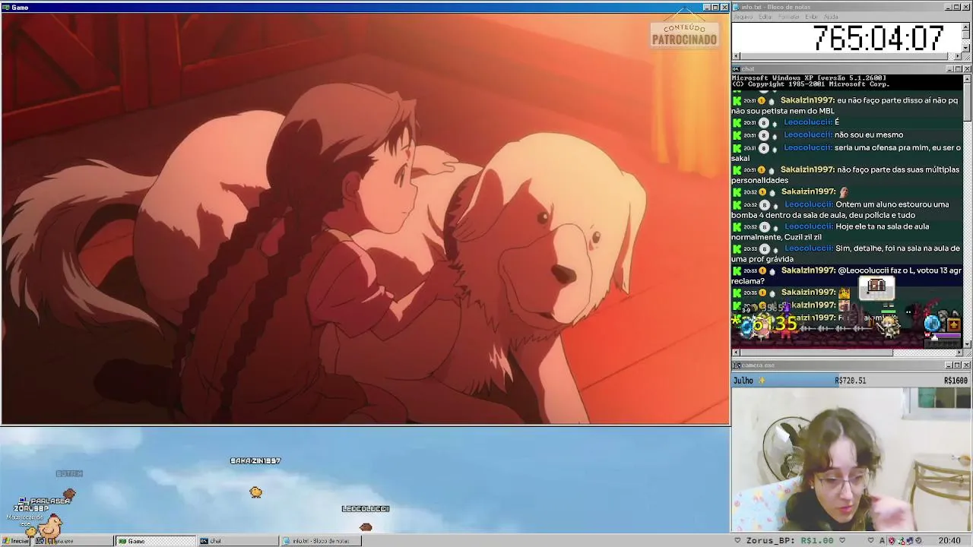973x547 pixels.
Task: Click the Bloco de notas scroll-up arrow
Action: [x=967, y=26]
